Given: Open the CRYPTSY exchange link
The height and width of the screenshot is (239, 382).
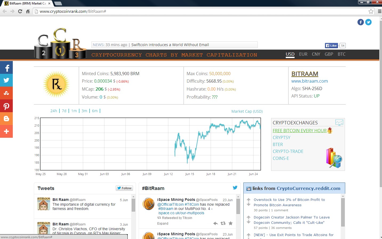Looking at the screenshot, I should coord(282,137).
